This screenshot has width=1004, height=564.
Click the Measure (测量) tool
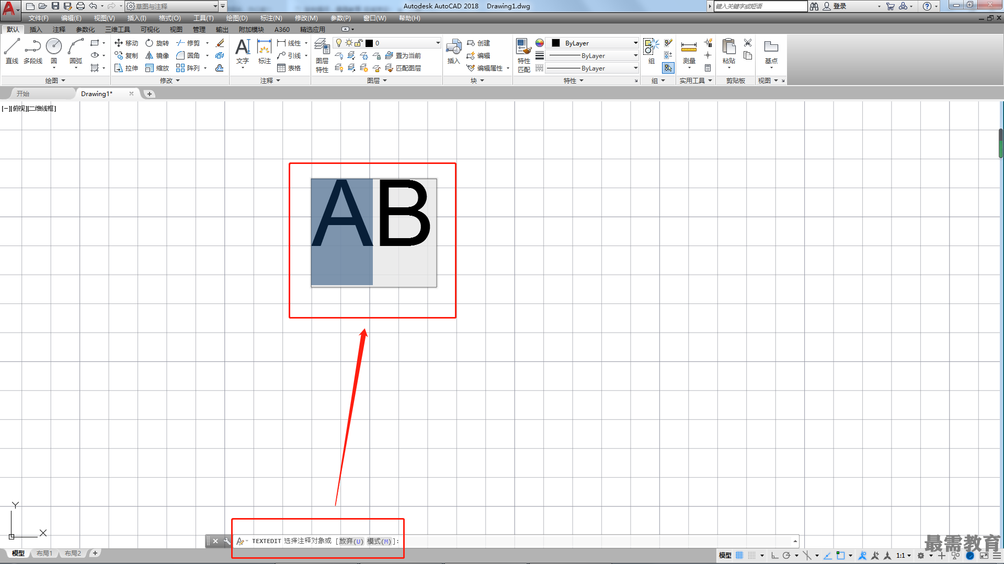coord(689,51)
